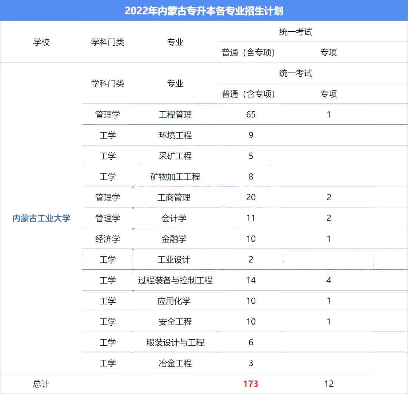The height and width of the screenshot is (394, 408).
Task: Select the 学校 column header
Action: 42,43
